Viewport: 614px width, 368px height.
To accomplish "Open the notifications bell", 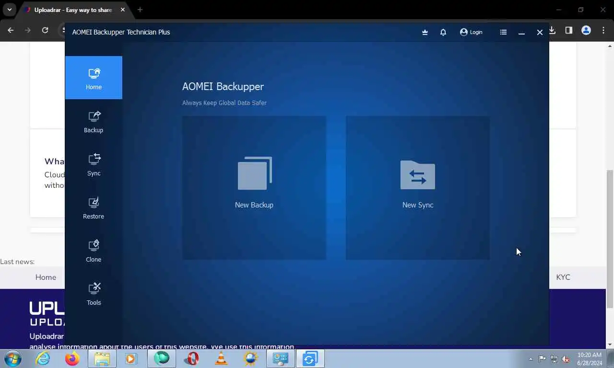I will click(x=443, y=32).
